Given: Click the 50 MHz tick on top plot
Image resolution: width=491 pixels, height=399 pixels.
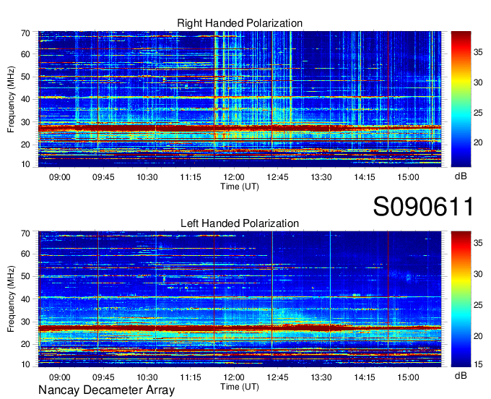Looking at the screenshot, I should click(25, 77).
